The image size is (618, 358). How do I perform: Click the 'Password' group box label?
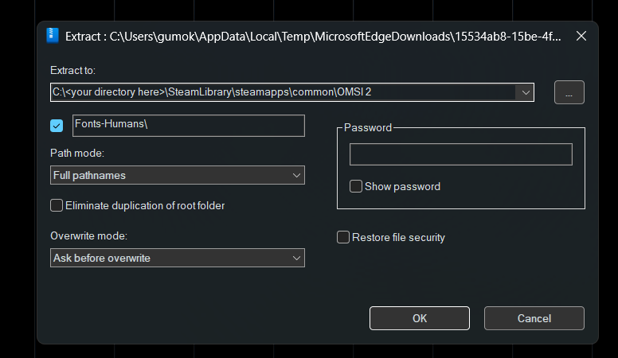pos(367,127)
